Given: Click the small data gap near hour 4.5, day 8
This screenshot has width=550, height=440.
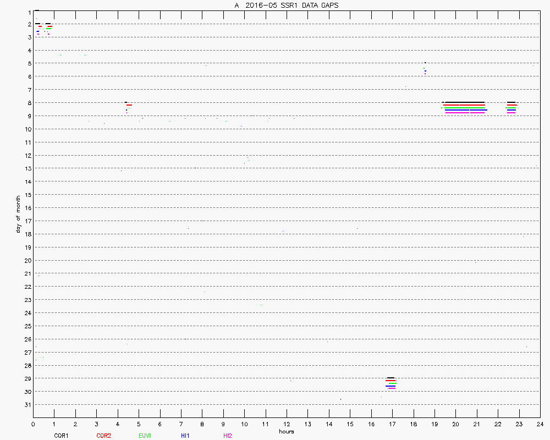Looking at the screenshot, I should (x=128, y=105).
